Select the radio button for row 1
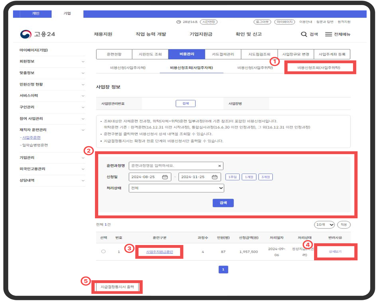377x301 pixels. 104,252
